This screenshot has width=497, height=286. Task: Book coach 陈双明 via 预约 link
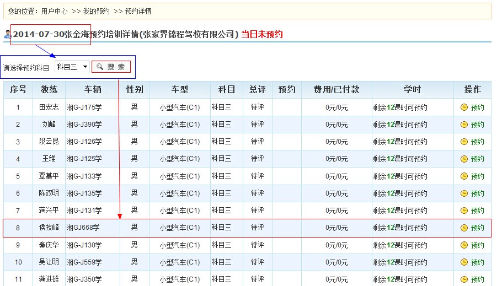pos(477,193)
